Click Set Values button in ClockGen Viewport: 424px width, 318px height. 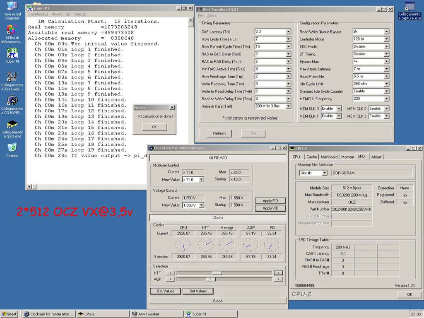[198, 291]
